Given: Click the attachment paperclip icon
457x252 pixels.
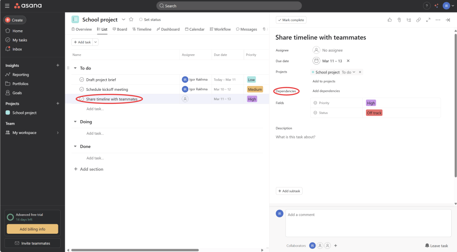Looking at the screenshot, I should click(x=399, y=20).
